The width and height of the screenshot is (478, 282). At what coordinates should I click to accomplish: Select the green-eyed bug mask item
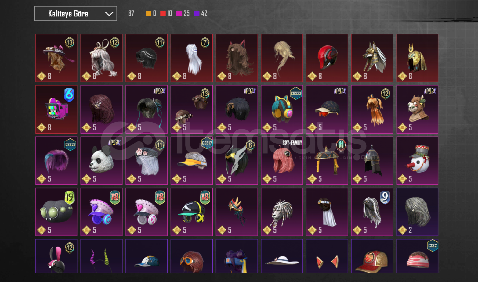[x=56, y=212]
